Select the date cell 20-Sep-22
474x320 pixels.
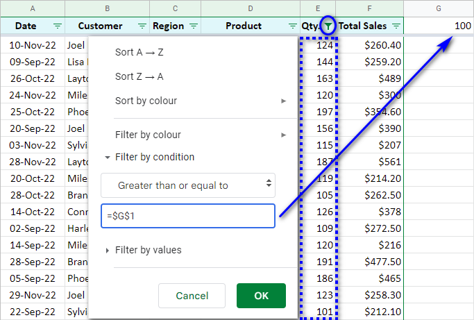coord(33,128)
